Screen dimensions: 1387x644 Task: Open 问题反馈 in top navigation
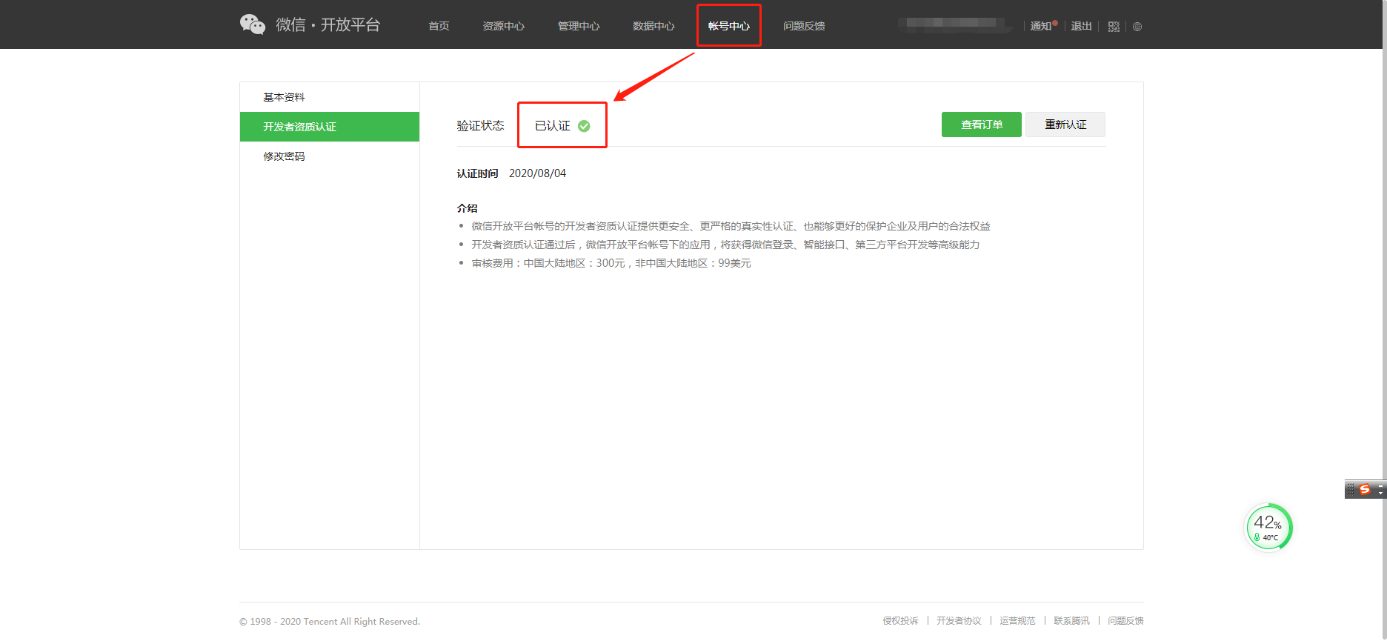[804, 26]
